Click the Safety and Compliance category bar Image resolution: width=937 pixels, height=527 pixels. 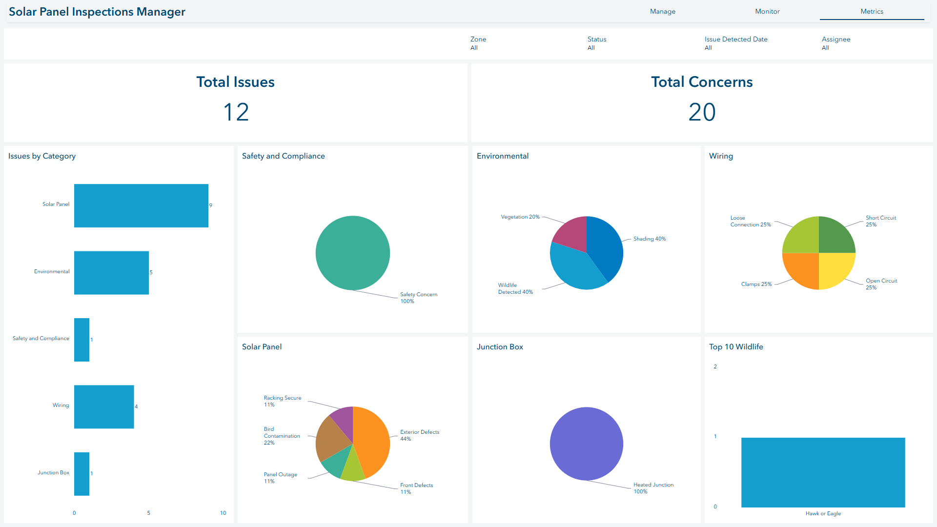(x=81, y=340)
